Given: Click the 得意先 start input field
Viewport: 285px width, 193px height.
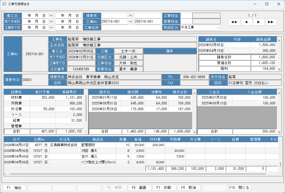Looking at the screenshot, I should (114, 16).
